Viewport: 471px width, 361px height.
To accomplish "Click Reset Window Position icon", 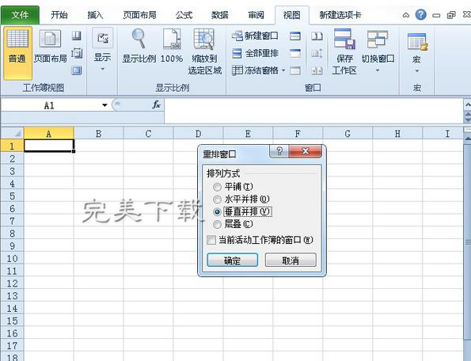I will click(x=317, y=71).
